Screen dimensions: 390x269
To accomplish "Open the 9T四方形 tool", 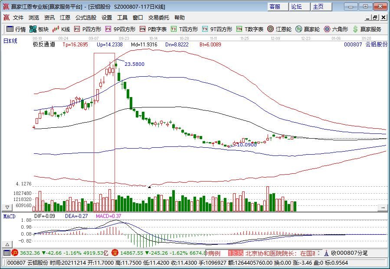I will click(x=217, y=29).
